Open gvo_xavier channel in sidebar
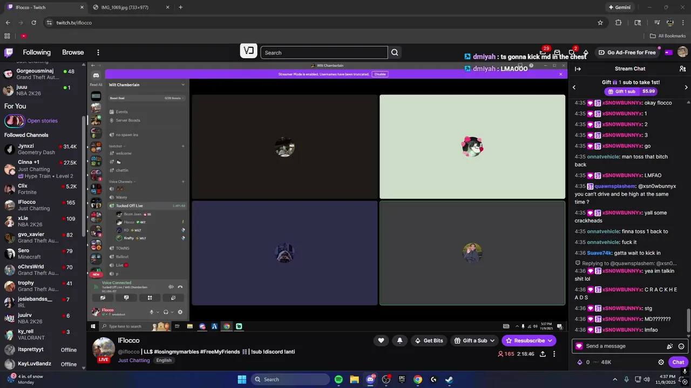691x388 pixels. pyautogui.click(x=42, y=238)
